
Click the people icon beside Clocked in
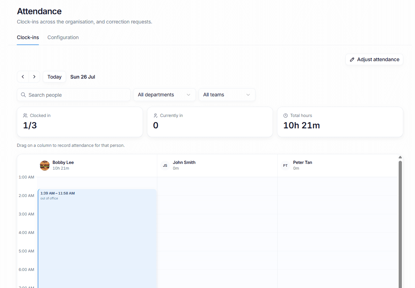25,116
